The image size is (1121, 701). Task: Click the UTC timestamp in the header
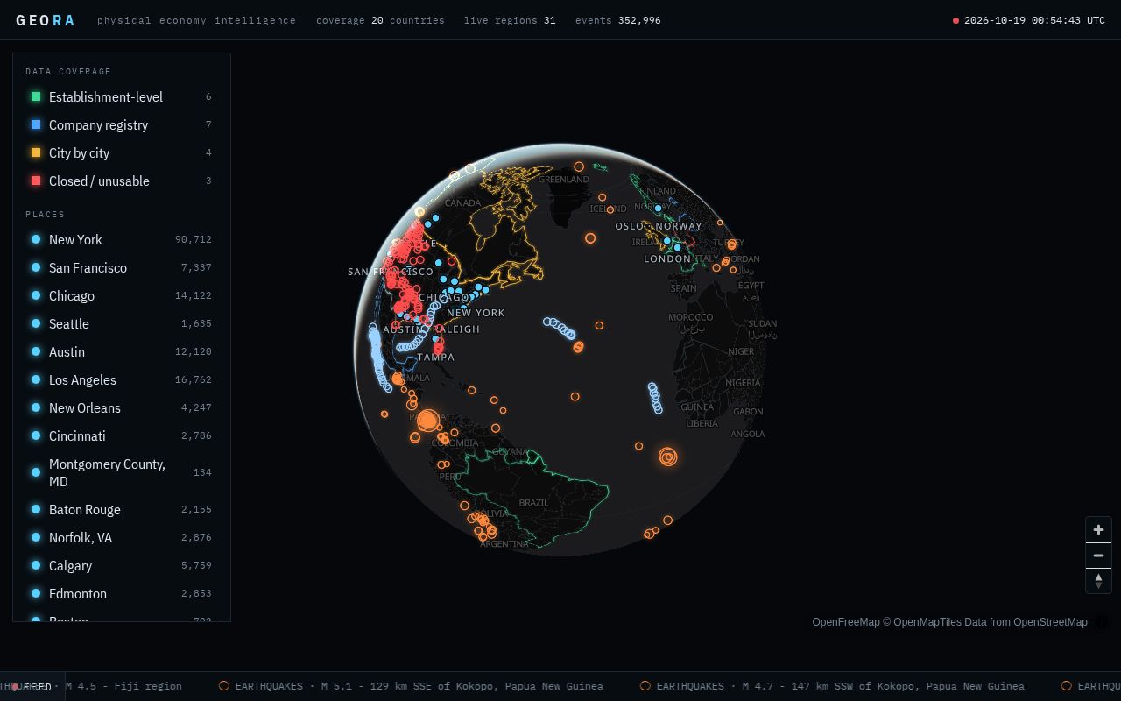[1034, 20]
